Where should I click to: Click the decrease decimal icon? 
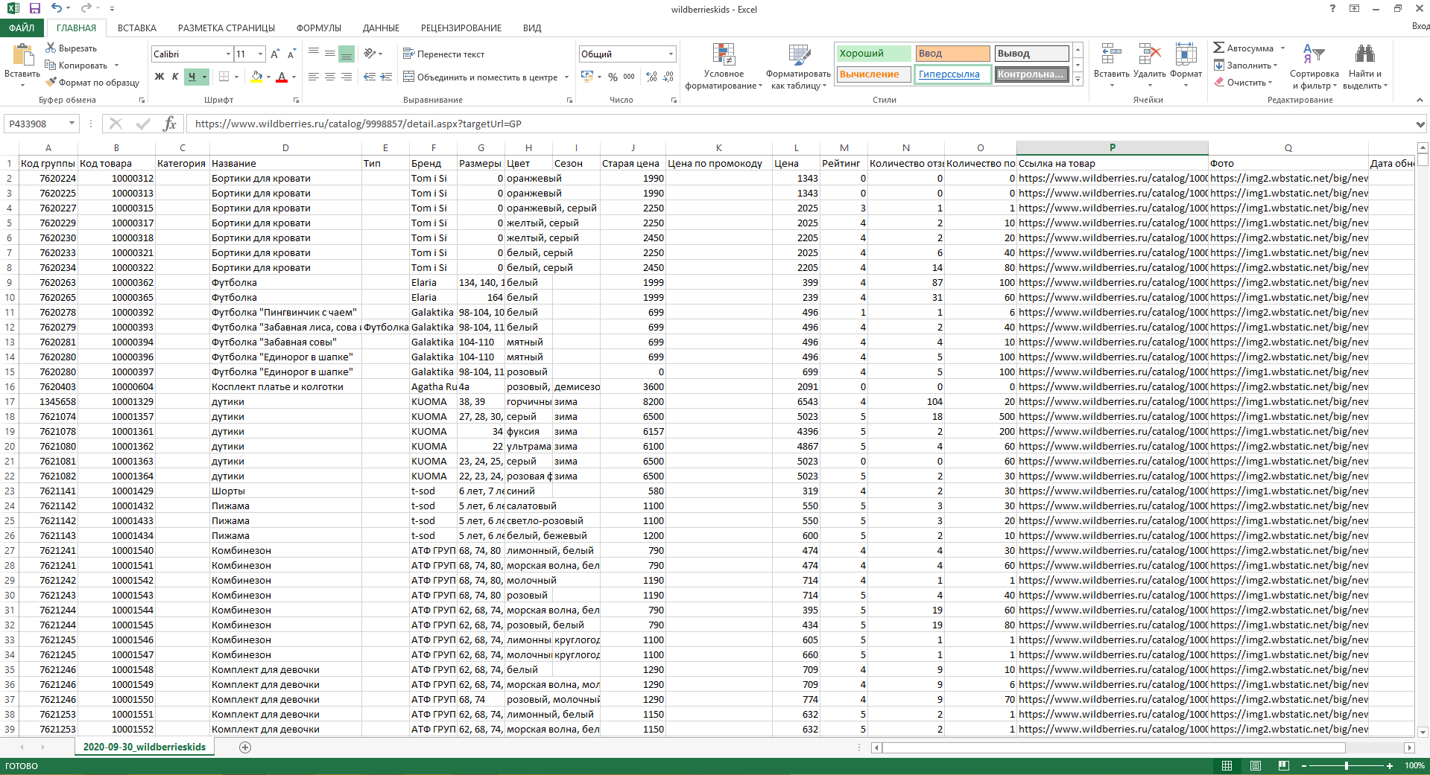tap(668, 77)
